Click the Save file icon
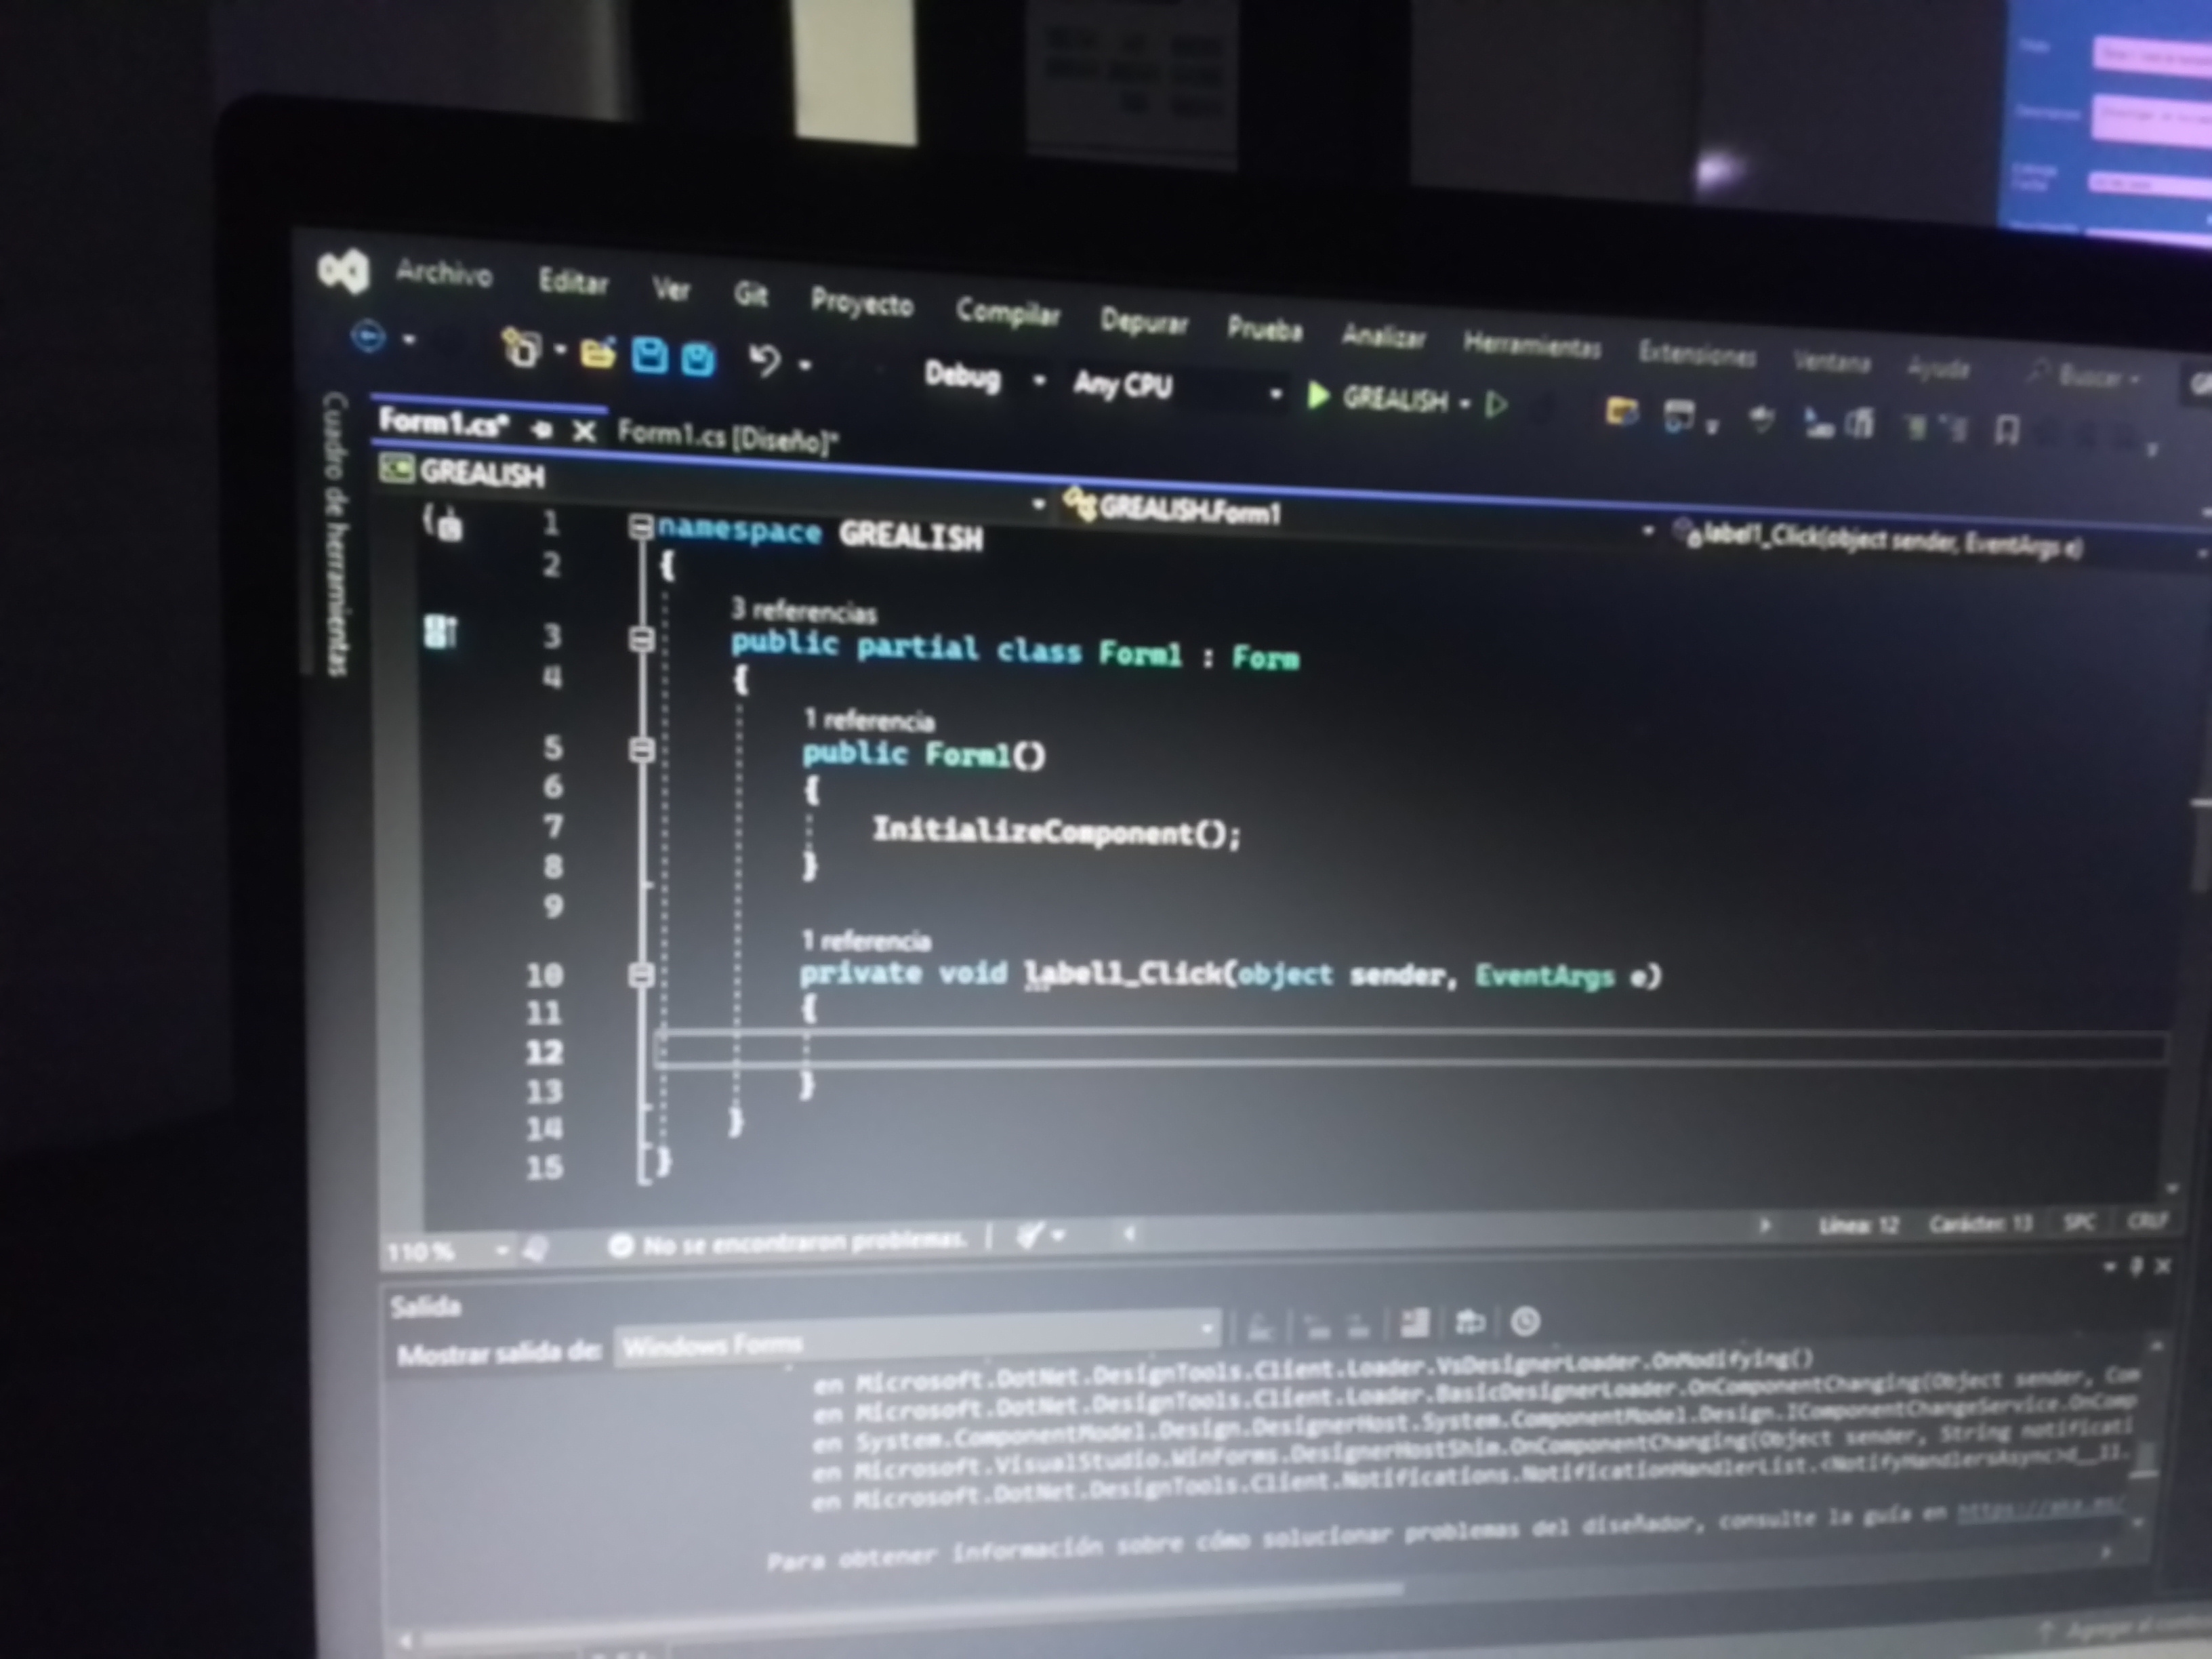2212x1659 pixels. point(650,356)
